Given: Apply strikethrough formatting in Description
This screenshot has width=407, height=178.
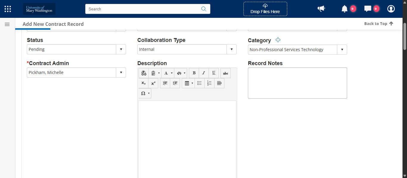Looking at the screenshot, I should click(x=226, y=73).
